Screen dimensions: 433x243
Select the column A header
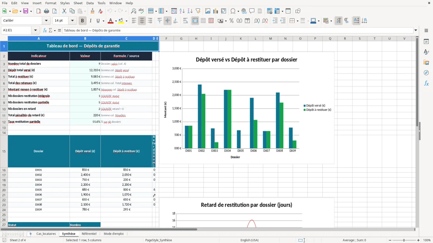click(x=39, y=39)
